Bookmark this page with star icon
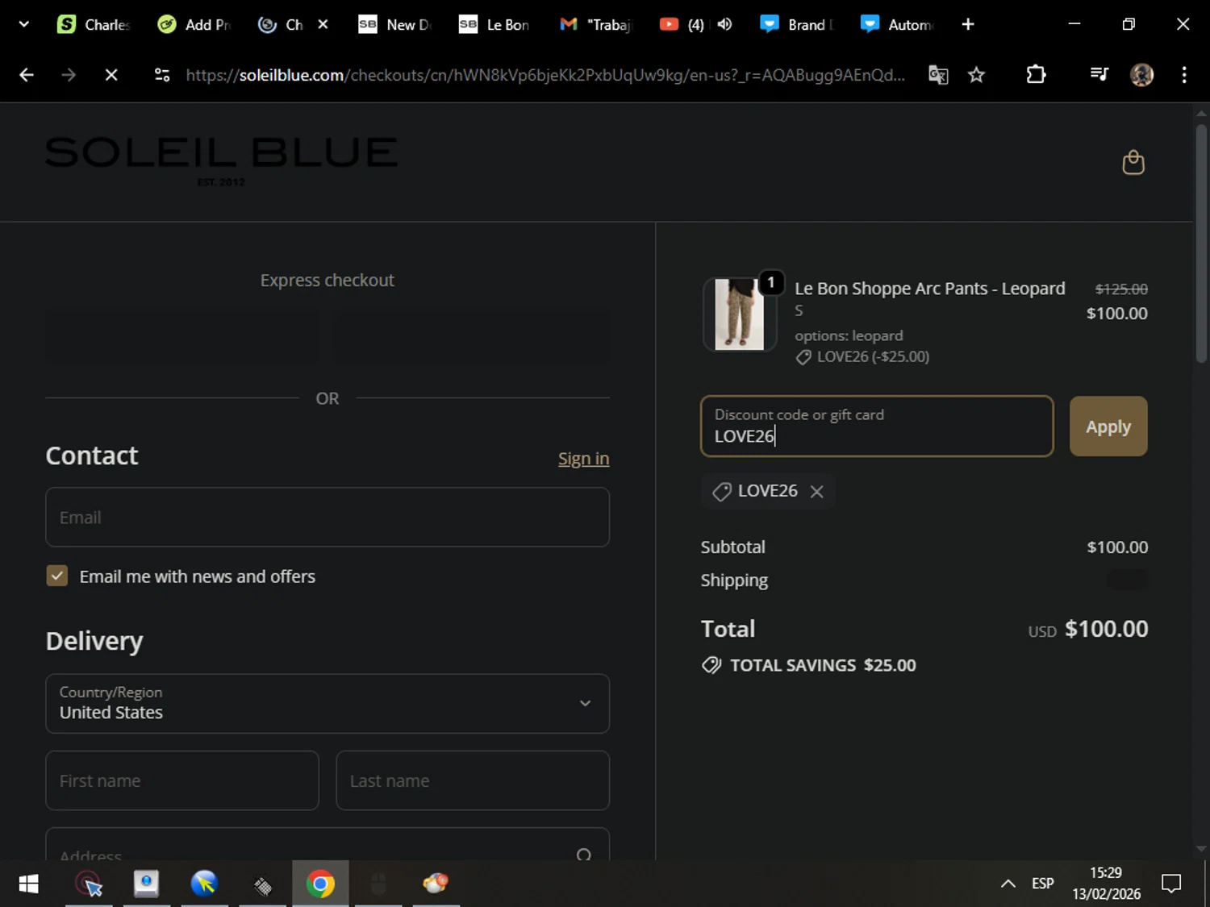This screenshot has width=1210, height=907. point(976,75)
